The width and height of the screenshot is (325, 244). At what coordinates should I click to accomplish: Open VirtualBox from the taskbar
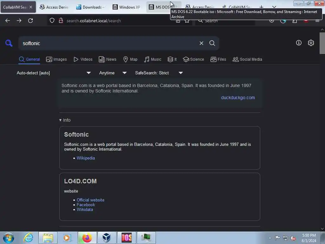107,238
